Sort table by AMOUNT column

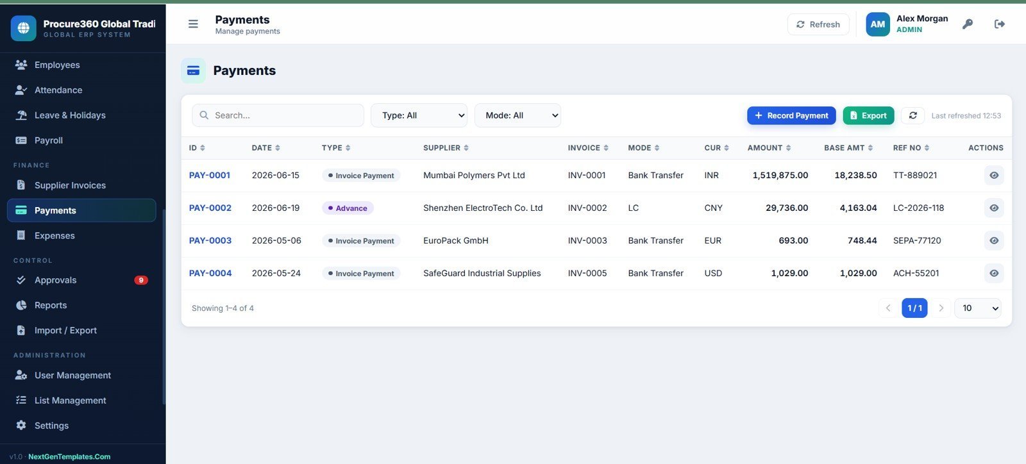(769, 148)
